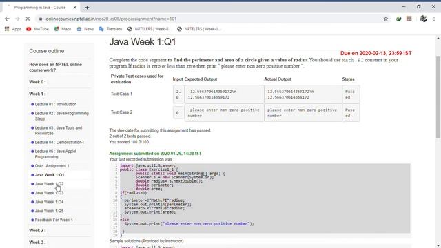Open Lecture 05 : Java Applet Programming
This screenshot has width=441, height=248.
(x=55, y=154)
